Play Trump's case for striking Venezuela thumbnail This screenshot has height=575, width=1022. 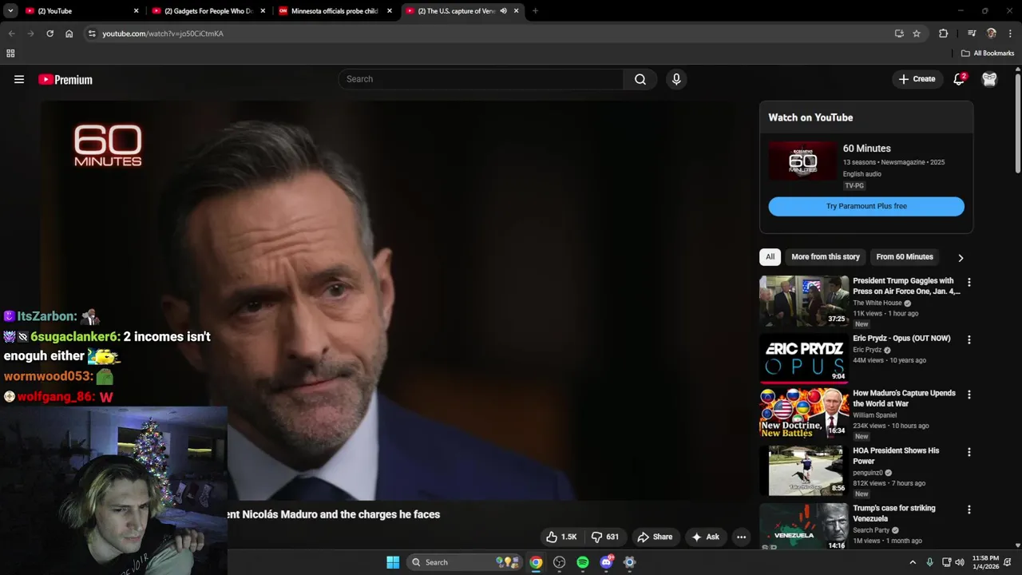point(804,526)
